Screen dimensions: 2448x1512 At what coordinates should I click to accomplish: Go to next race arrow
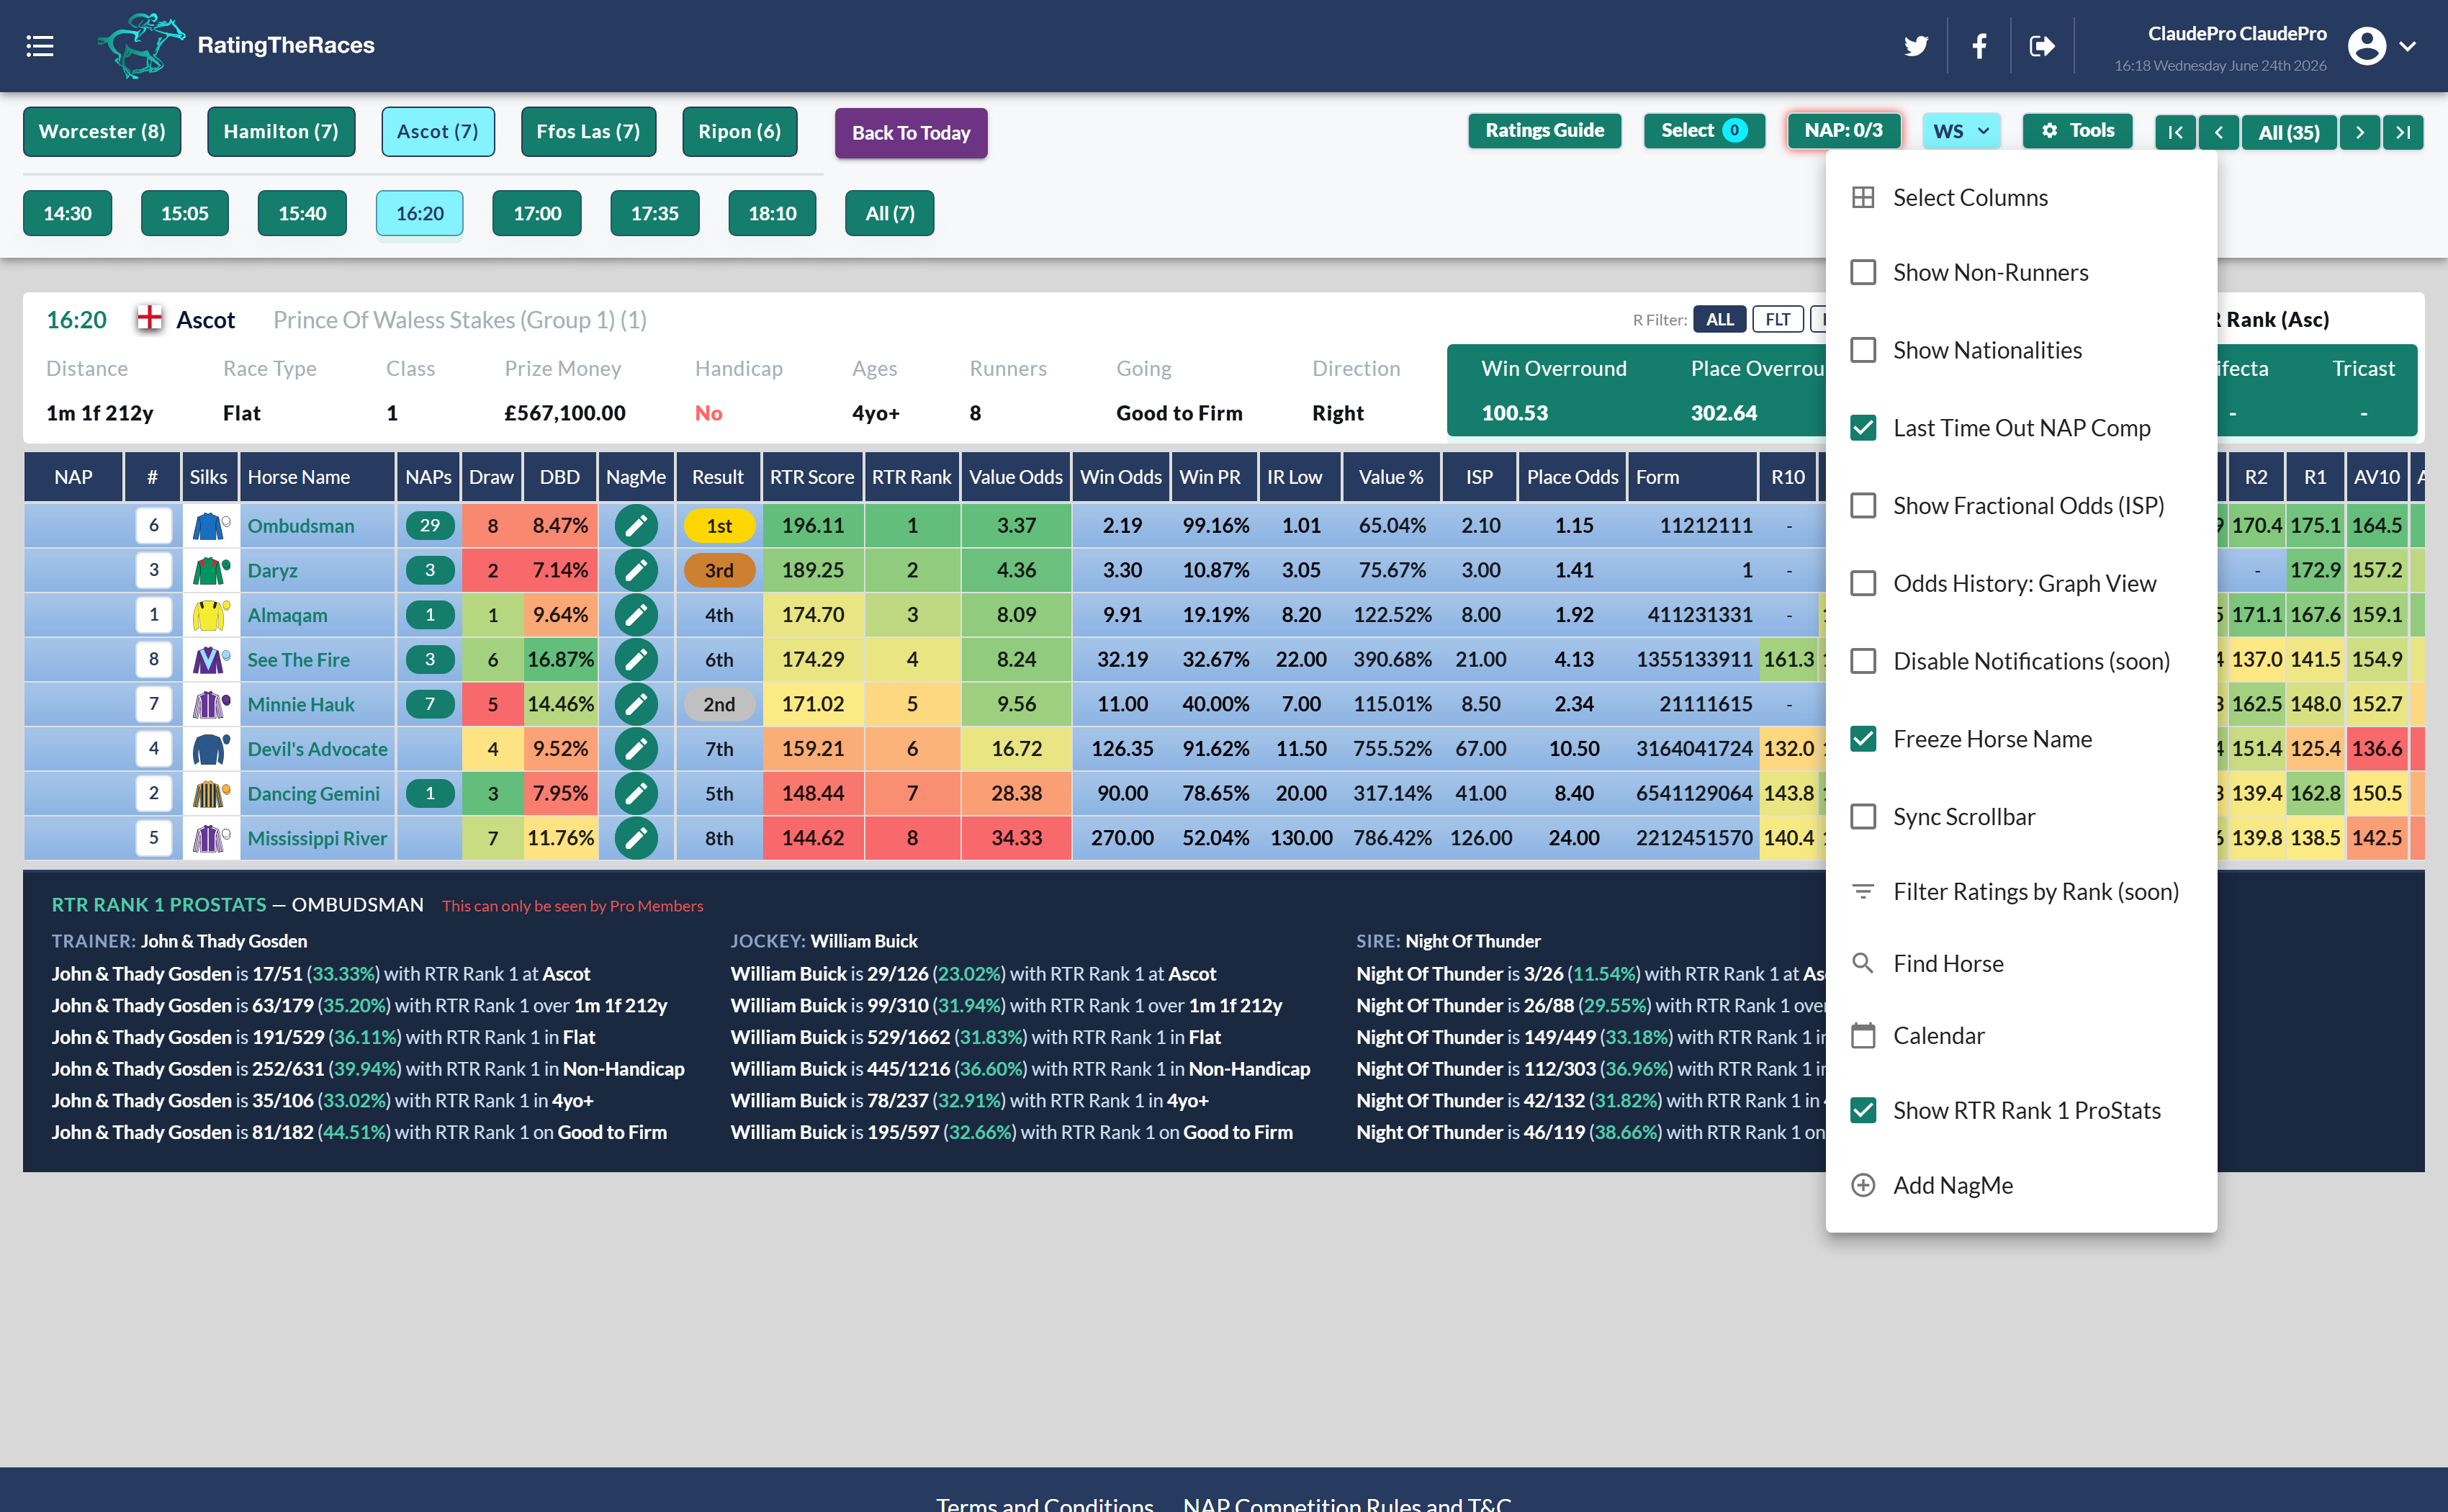2360,132
